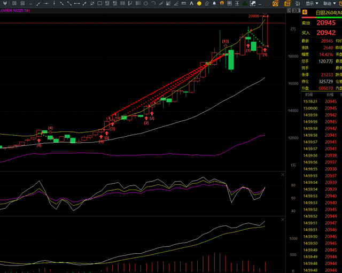Click the orange plus add-to-watchlist button
The height and width of the screenshot is (273, 342).
pyautogui.click(x=305, y=12)
